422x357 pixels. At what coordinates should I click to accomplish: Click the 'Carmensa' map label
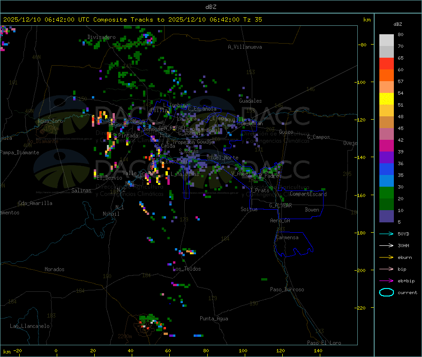tap(287, 237)
